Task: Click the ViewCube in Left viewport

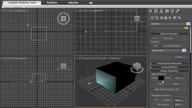Action: [x=63, y=67]
